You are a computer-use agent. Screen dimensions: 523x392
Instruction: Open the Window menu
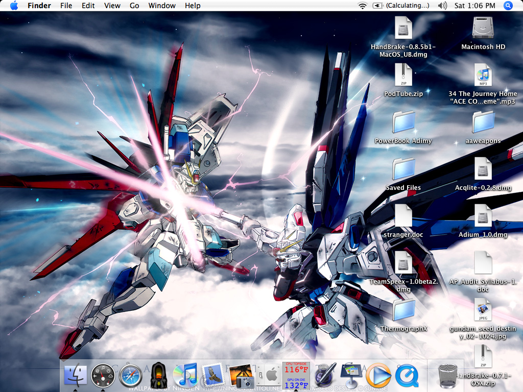162,5
